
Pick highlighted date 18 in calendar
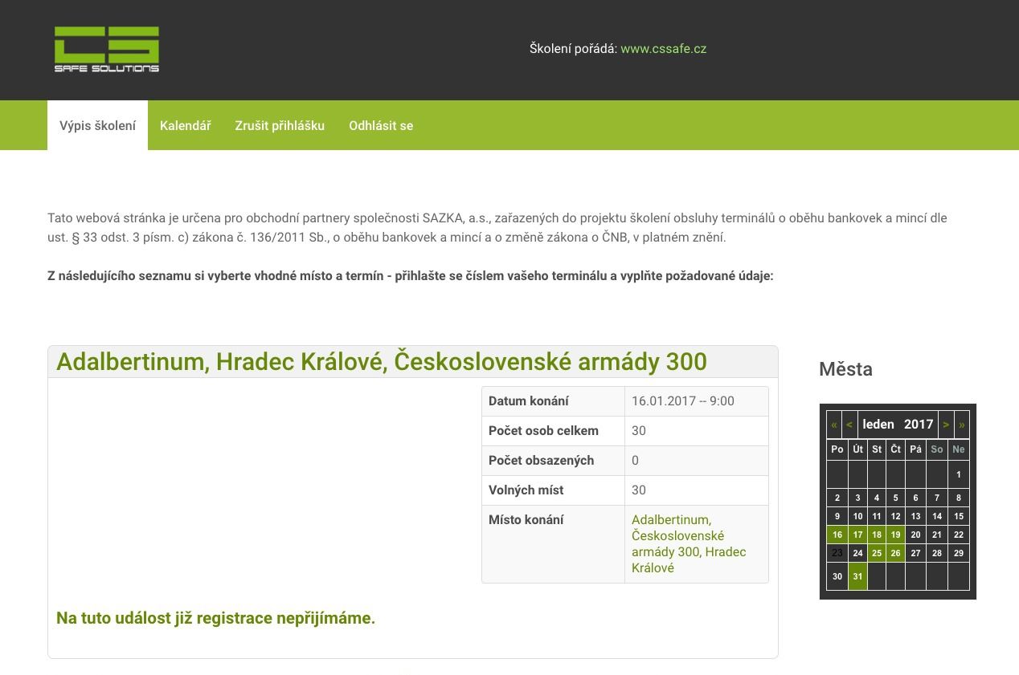pyautogui.click(x=877, y=535)
